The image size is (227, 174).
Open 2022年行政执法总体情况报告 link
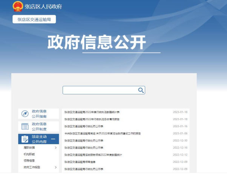click(92, 119)
